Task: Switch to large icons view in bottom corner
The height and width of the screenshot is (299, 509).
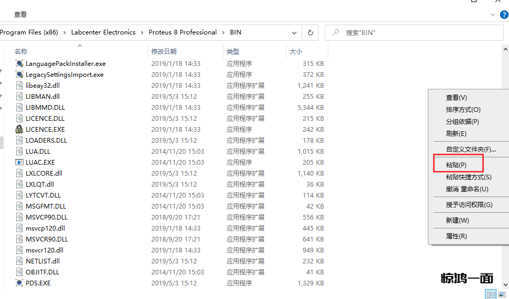Action: coord(502,294)
